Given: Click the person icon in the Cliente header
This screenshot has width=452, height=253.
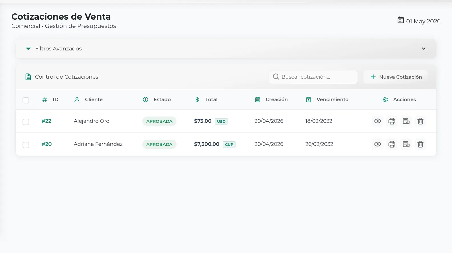Looking at the screenshot, I should coord(77,99).
